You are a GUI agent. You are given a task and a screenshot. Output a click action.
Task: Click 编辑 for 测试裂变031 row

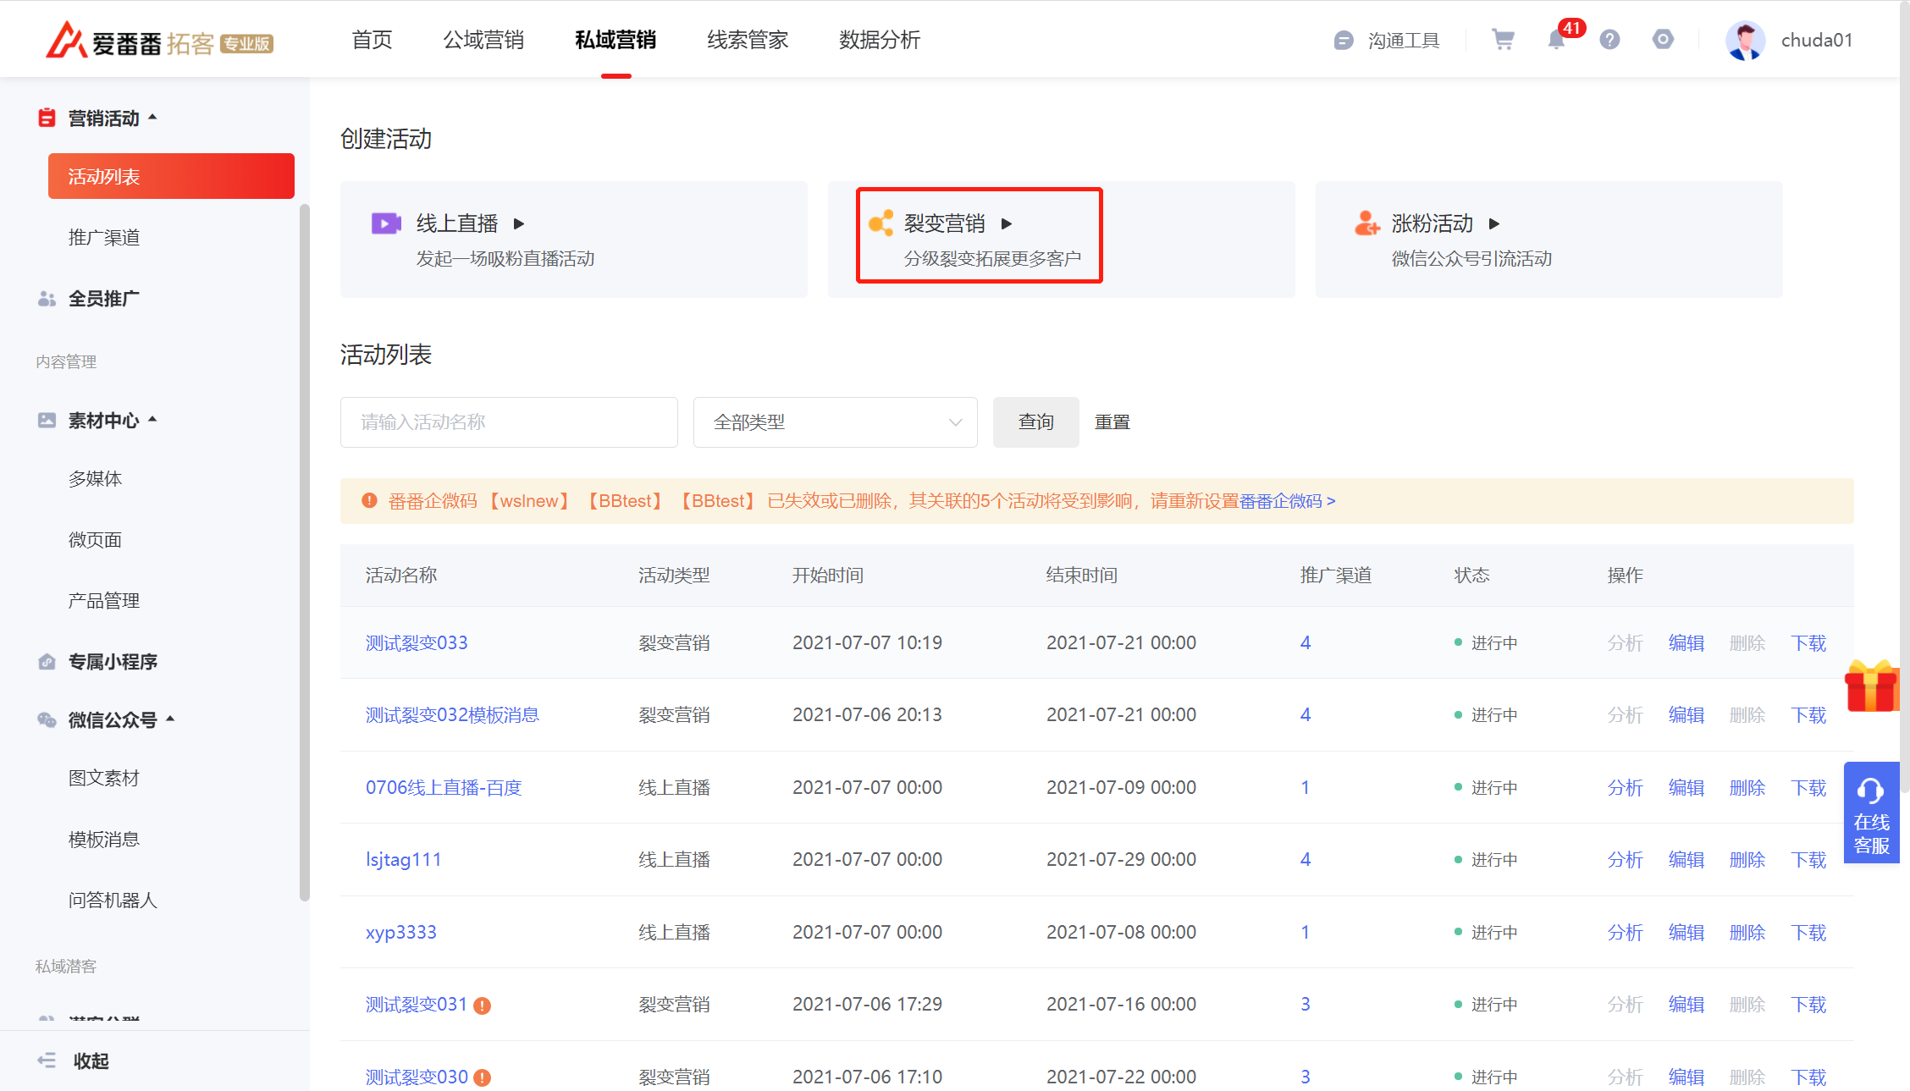(1686, 1005)
